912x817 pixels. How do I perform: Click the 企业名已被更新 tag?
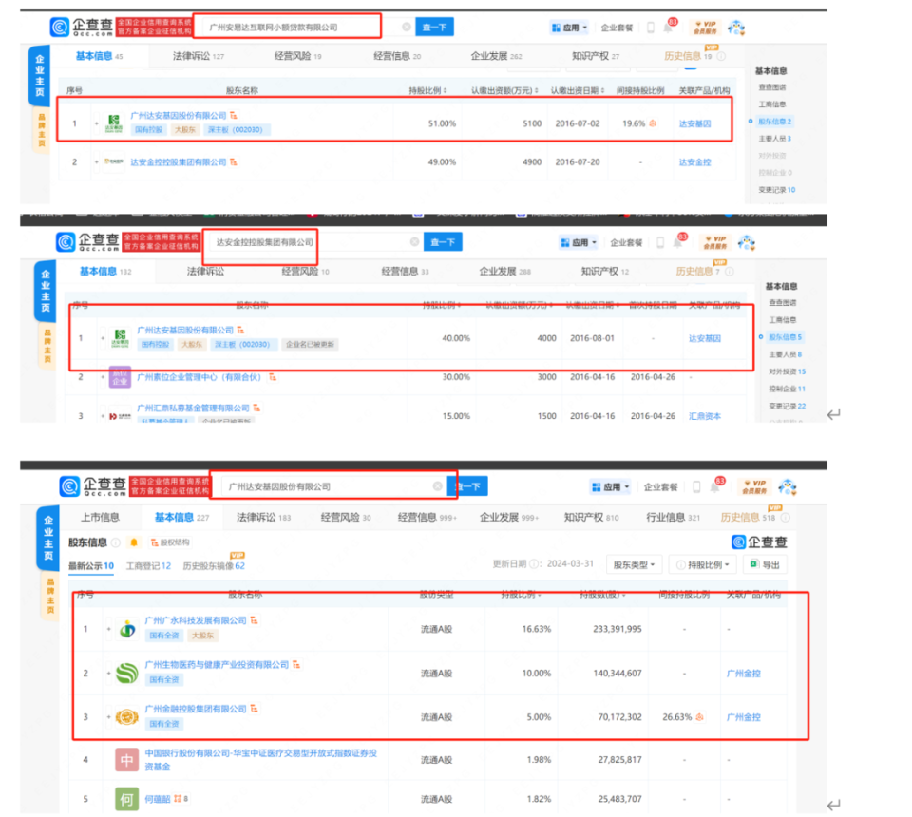pyautogui.click(x=310, y=344)
